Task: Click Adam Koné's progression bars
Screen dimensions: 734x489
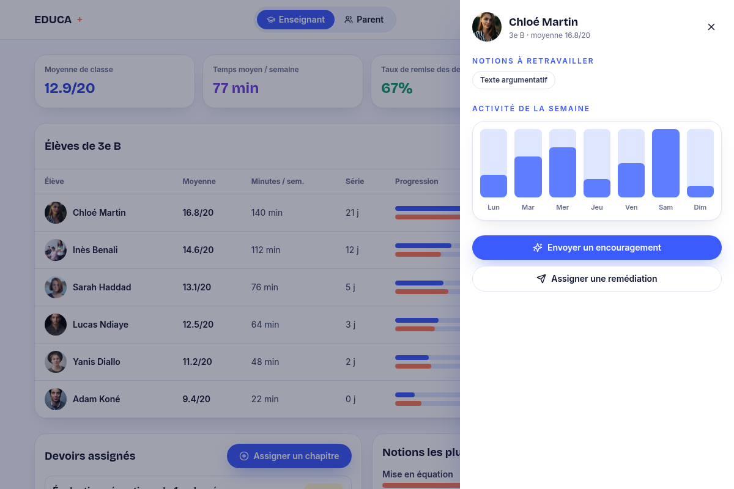Action: click(428, 399)
